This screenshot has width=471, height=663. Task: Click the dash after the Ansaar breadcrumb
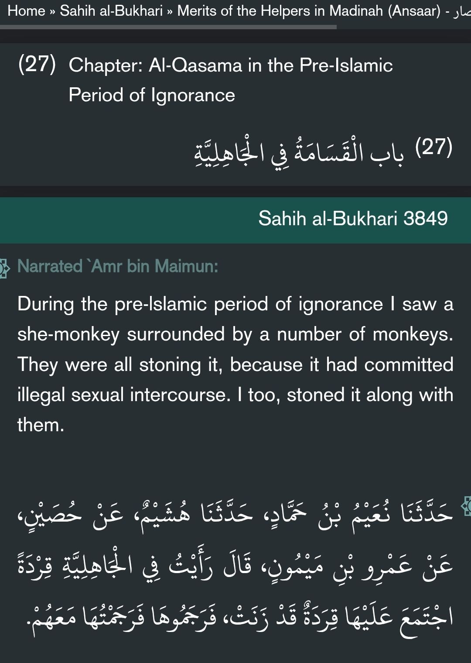pos(447,11)
